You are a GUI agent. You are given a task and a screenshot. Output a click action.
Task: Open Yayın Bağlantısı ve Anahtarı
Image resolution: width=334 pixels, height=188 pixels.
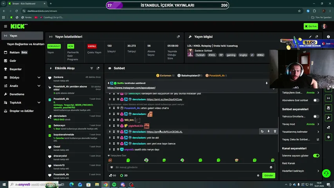tap(25, 44)
